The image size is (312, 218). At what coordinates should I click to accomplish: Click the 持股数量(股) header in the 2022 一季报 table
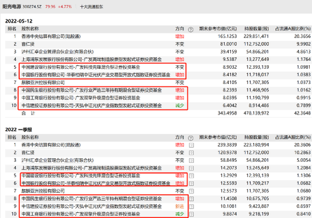click(256, 137)
